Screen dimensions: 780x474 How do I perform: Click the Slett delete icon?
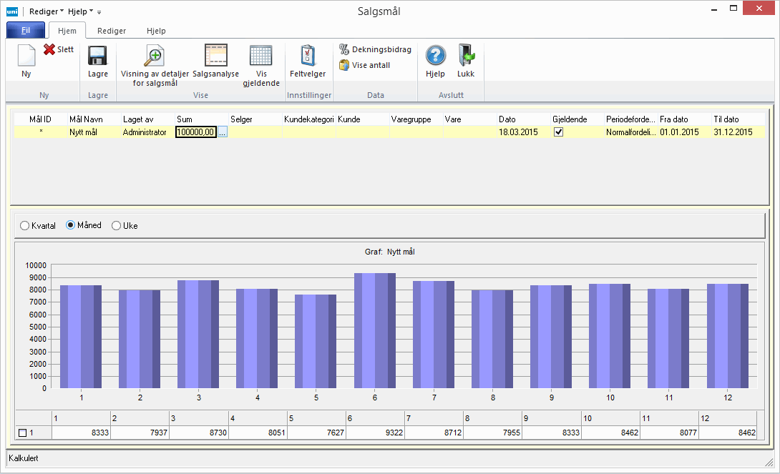(x=49, y=49)
